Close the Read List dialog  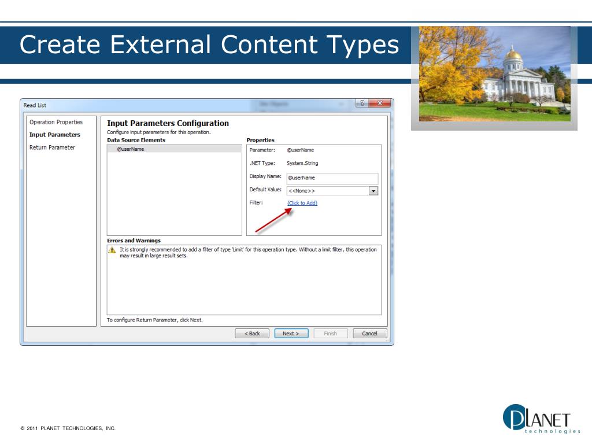(379, 103)
